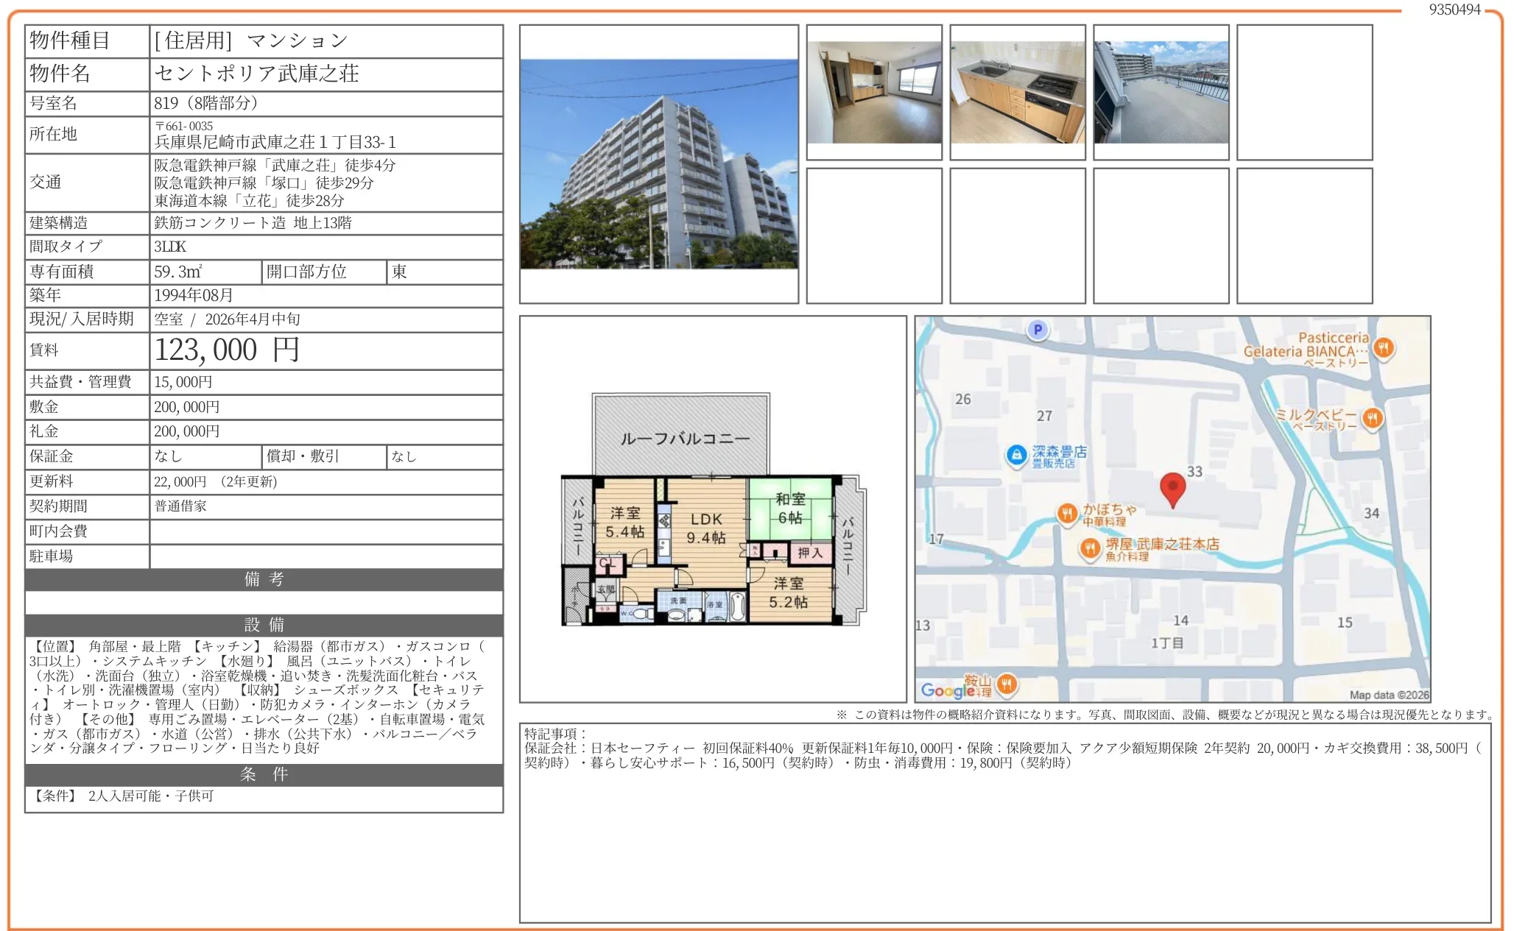The image size is (1514, 931).
Task: Click the 堺屋 武庫之荘本店 restaurant icon
Action: coord(1090,548)
